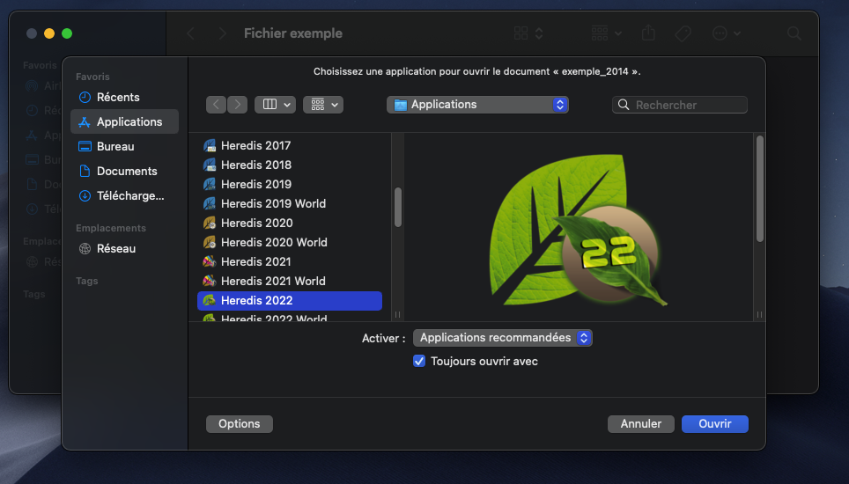
Task: Open the Applications location dropdown
Action: click(477, 105)
